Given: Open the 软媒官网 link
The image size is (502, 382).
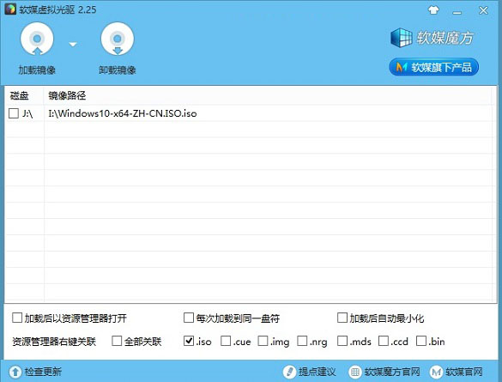Looking at the screenshot, I should tap(464, 372).
